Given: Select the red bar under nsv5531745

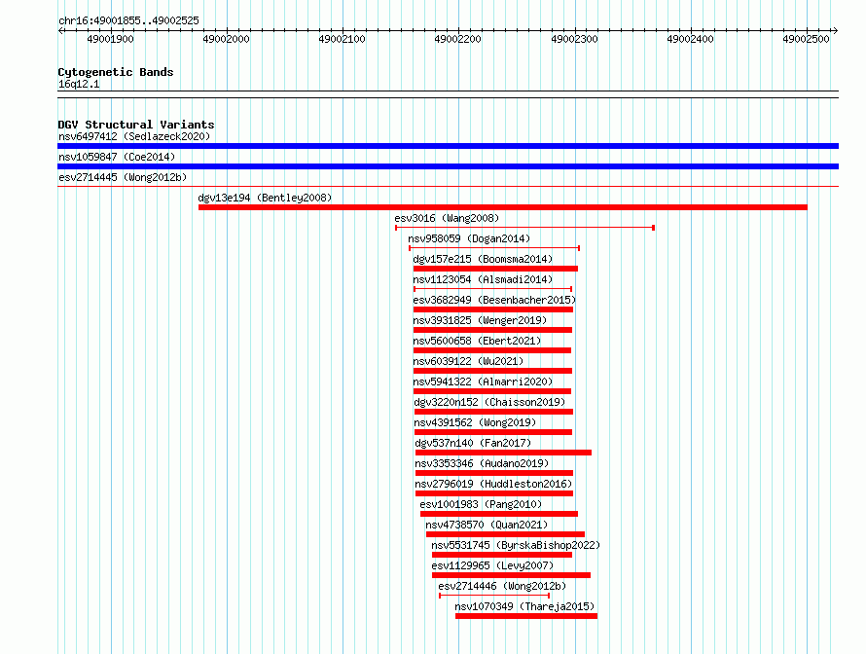Looking at the screenshot, I should tap(502, 555).
